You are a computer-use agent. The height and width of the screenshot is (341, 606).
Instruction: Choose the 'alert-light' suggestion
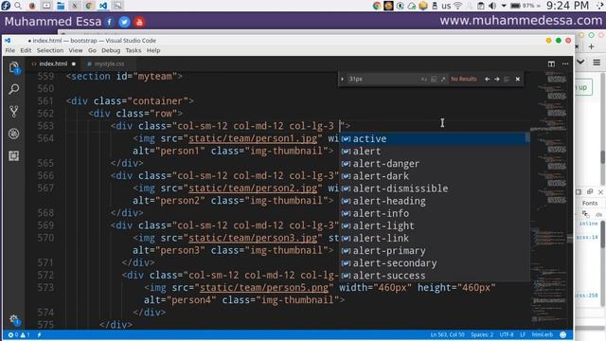point(432,225)
